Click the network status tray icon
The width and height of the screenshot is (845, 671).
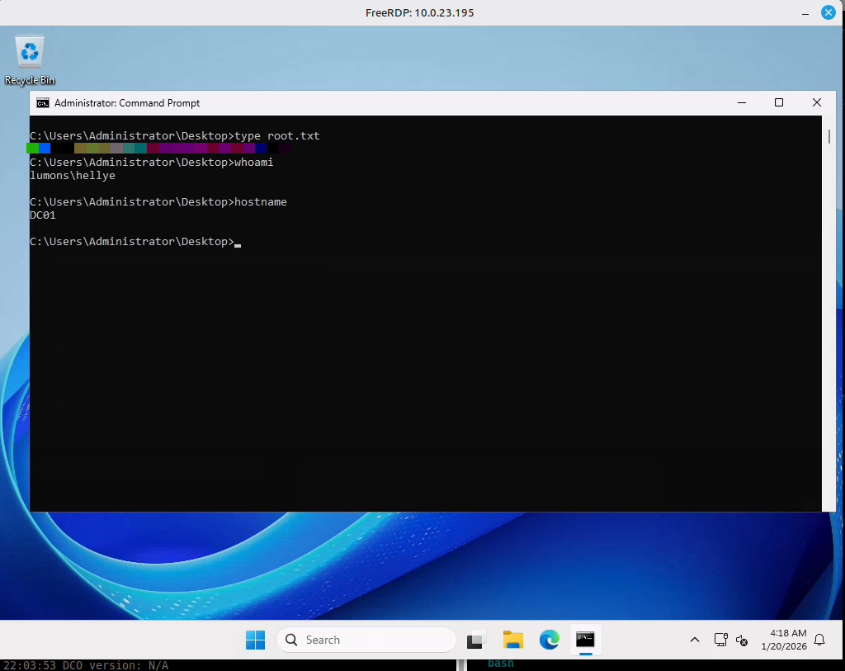(720, 640)
